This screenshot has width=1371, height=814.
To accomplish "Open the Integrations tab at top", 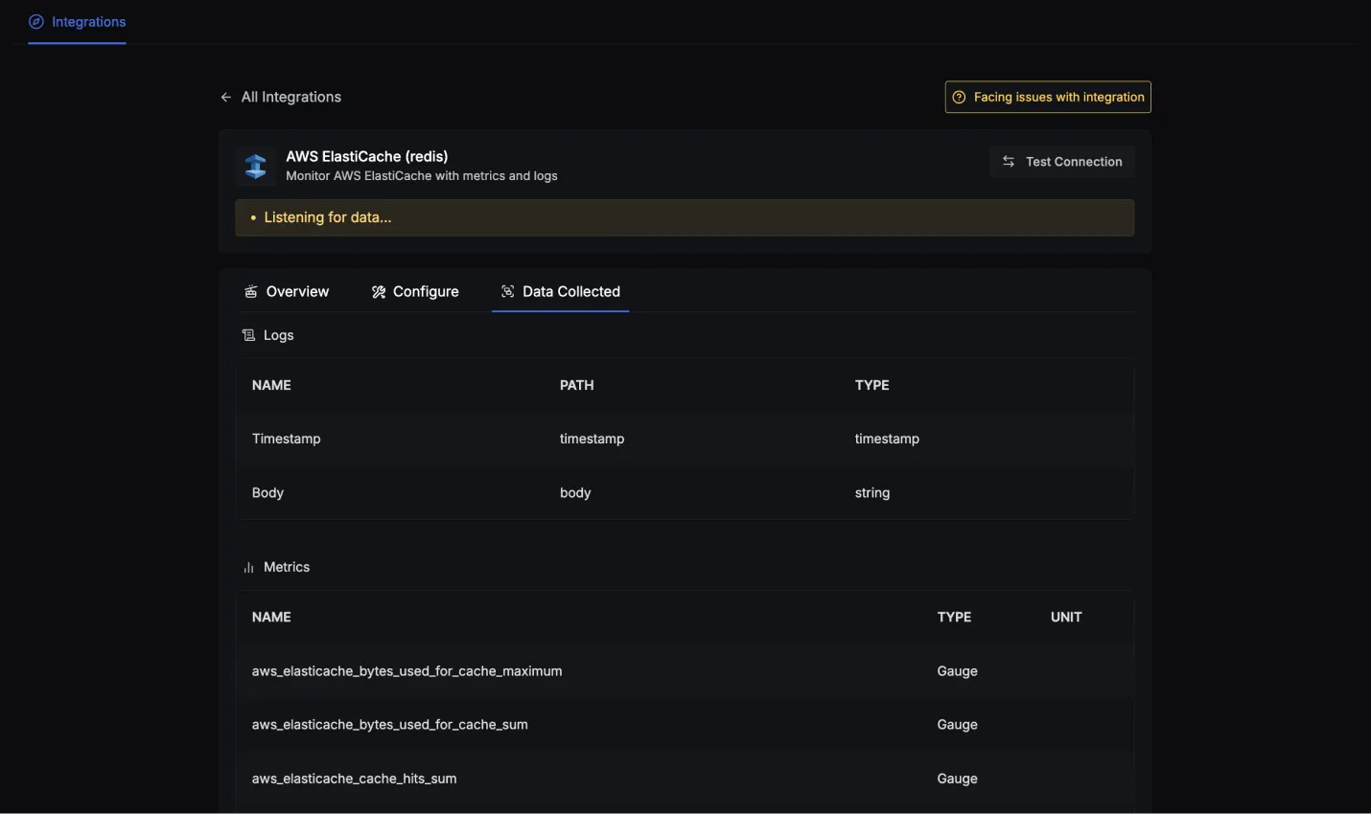I will 78,22.
